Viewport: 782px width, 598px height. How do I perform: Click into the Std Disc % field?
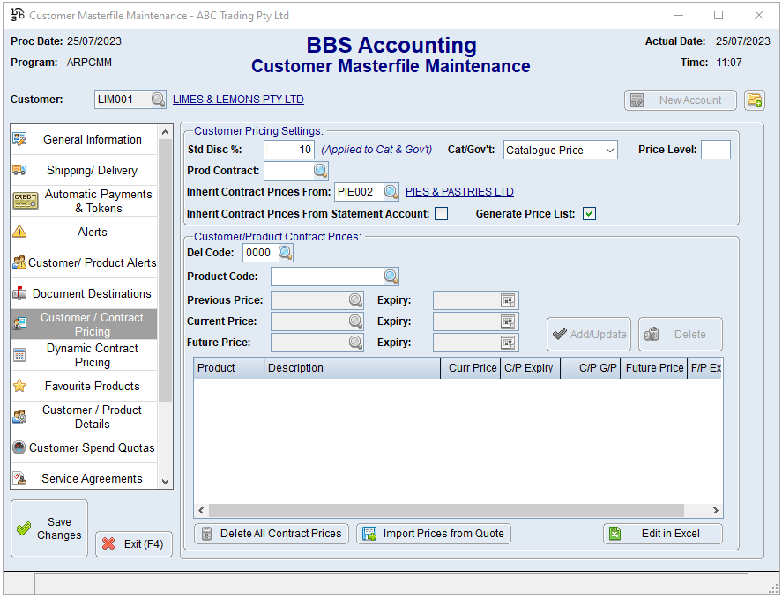(x=288, y=150)
